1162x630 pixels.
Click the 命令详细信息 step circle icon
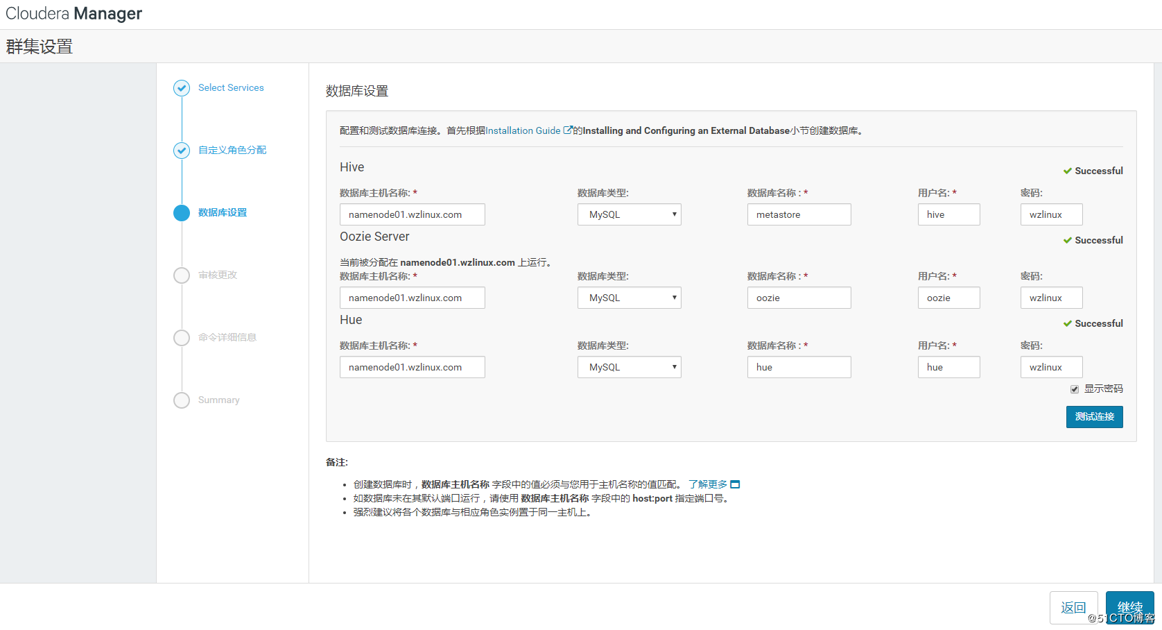point(182,338)
